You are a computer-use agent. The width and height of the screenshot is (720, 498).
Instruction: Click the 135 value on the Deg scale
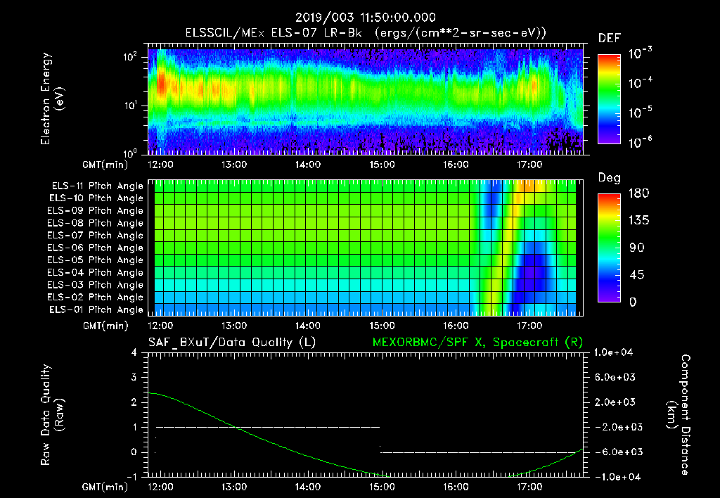[x=639, y=221]
